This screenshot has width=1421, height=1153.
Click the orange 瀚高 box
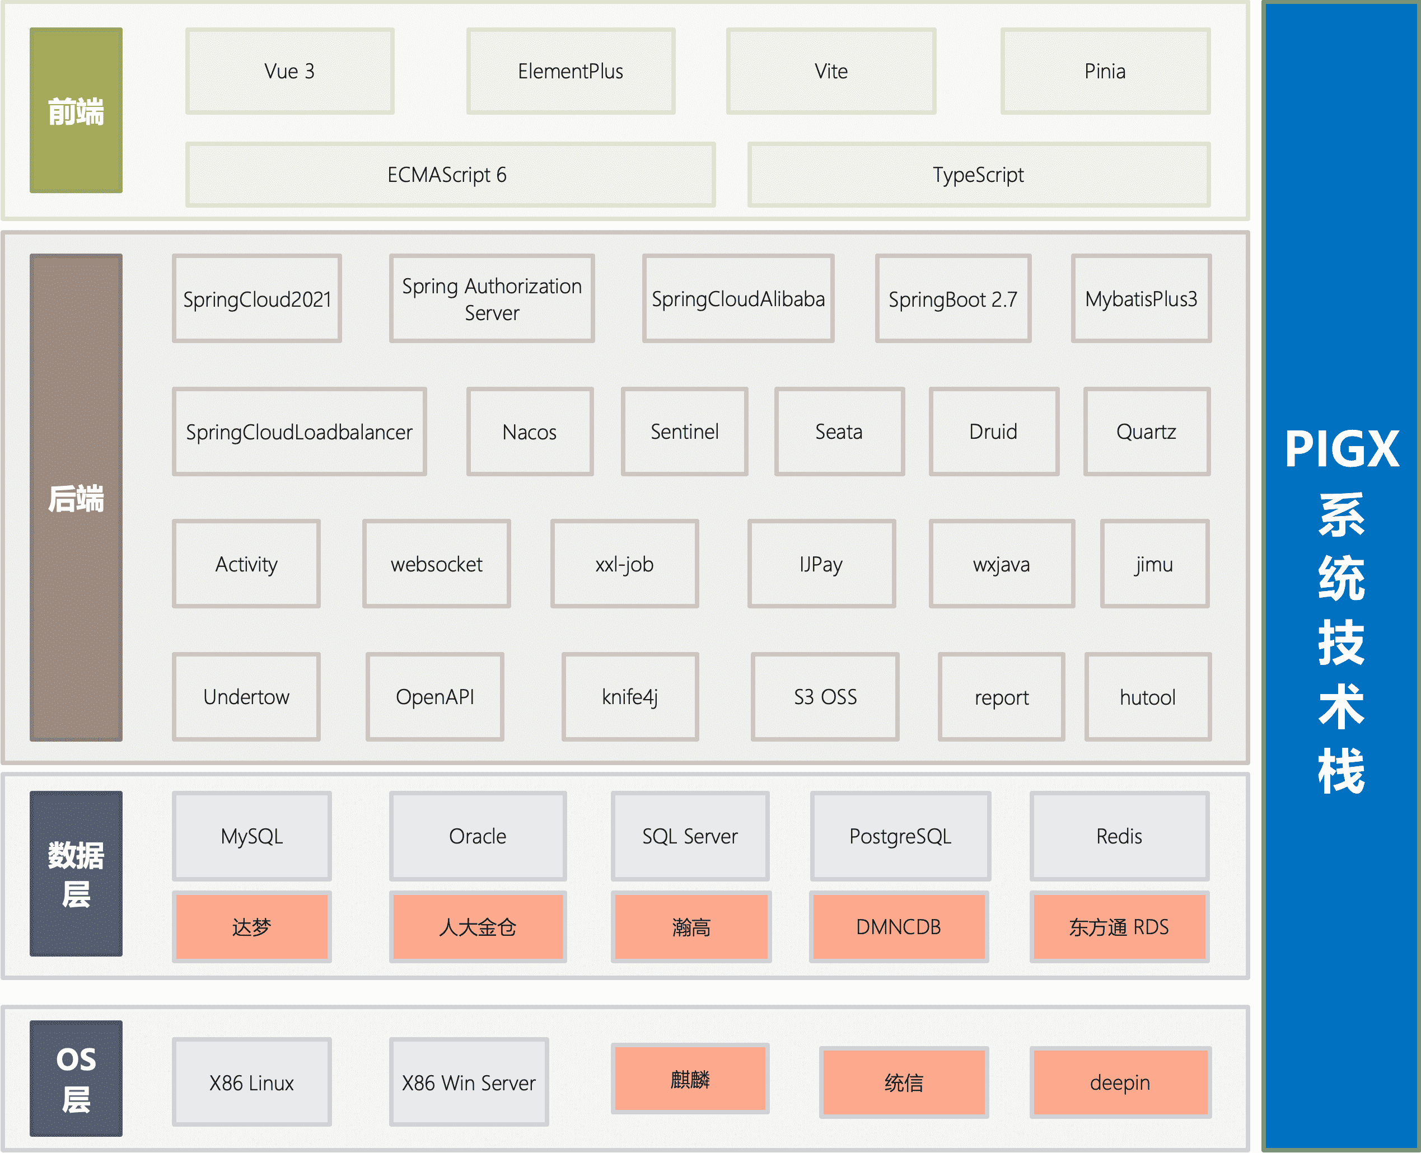point(691,926)
